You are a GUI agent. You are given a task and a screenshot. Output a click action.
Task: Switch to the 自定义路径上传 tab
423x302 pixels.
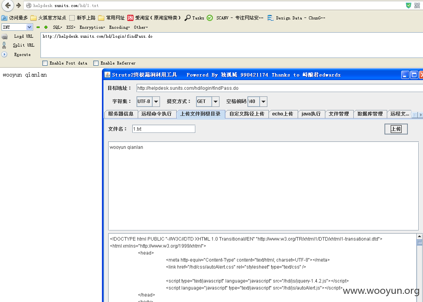(x=247, y=114)
